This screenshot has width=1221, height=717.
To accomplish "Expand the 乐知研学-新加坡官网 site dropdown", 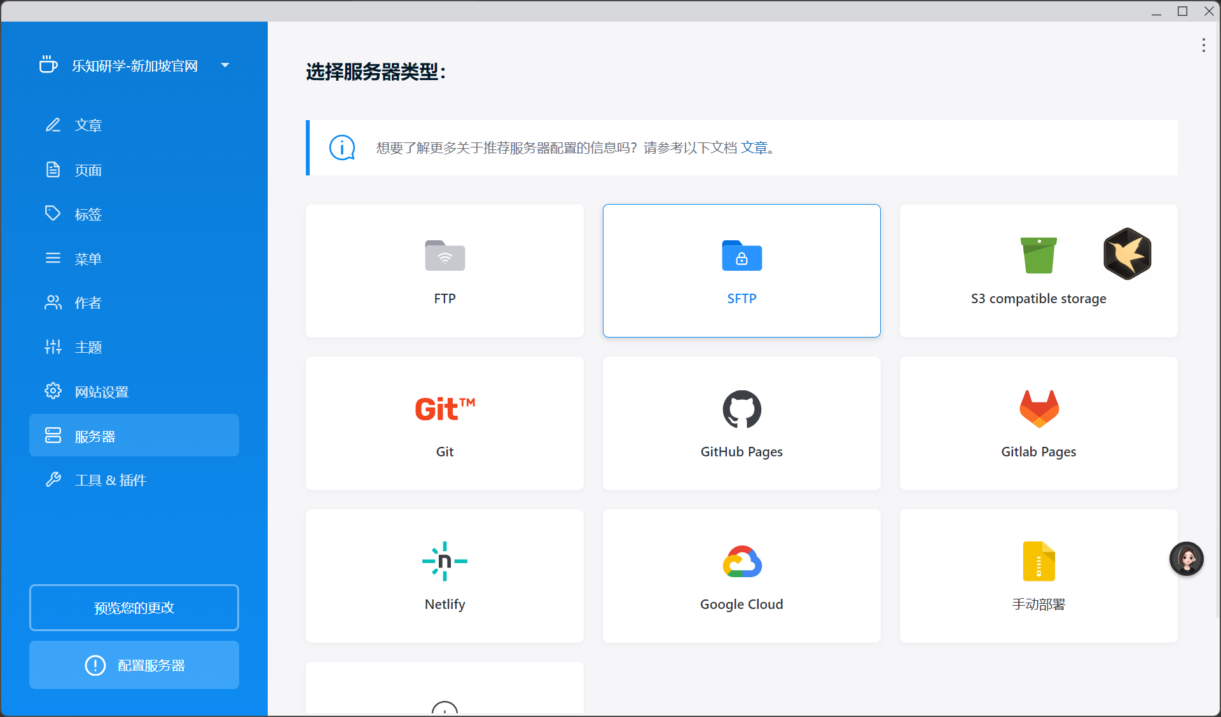I will [x=225, y=65].
